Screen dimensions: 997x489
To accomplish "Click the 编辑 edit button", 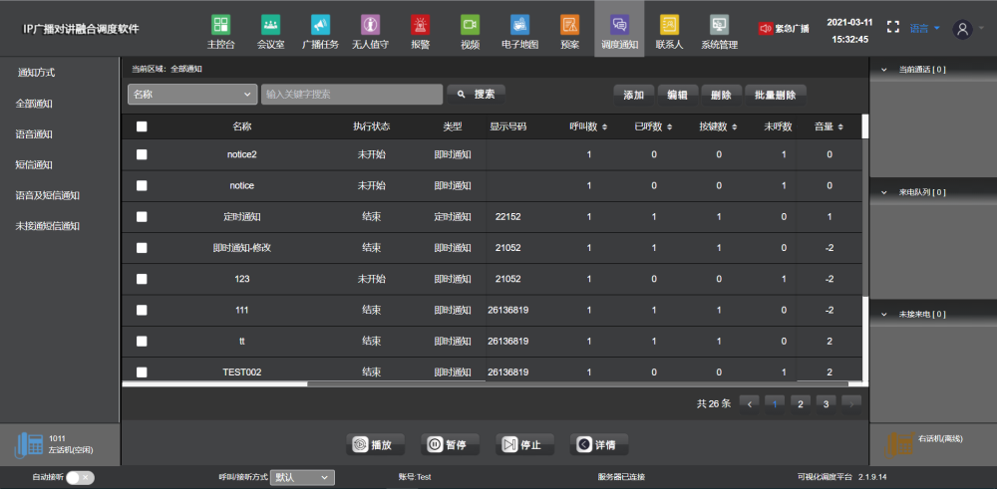I will click(x=678, y=96).
